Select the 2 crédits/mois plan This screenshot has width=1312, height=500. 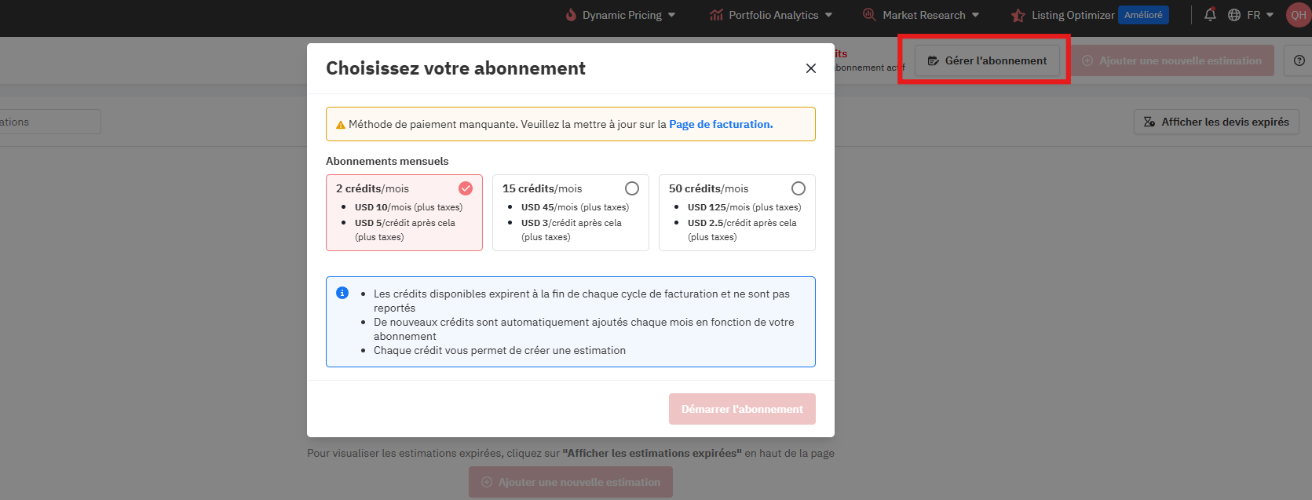466,188
